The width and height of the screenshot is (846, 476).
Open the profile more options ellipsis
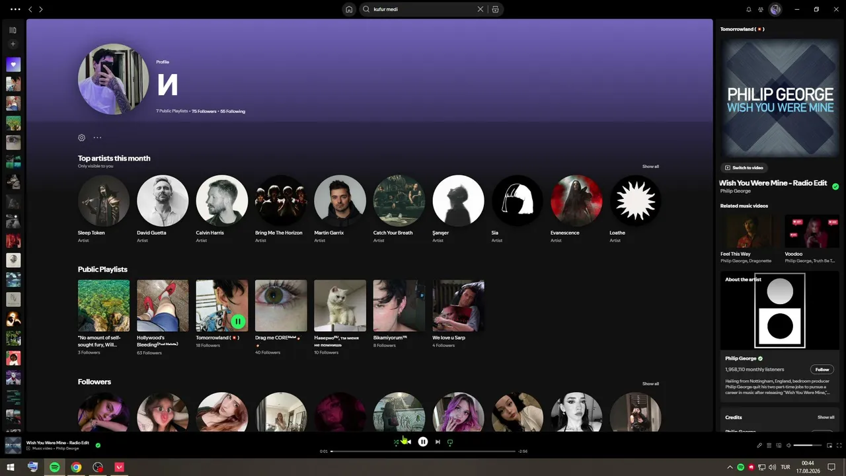pyautogui.click(x=97, y=138)
